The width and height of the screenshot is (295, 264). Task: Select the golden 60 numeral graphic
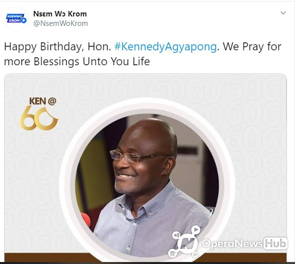(x=39, y=119)
